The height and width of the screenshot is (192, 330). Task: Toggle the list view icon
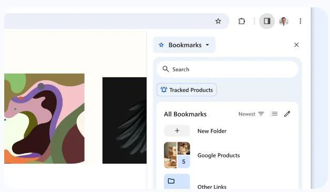[274, 114]
